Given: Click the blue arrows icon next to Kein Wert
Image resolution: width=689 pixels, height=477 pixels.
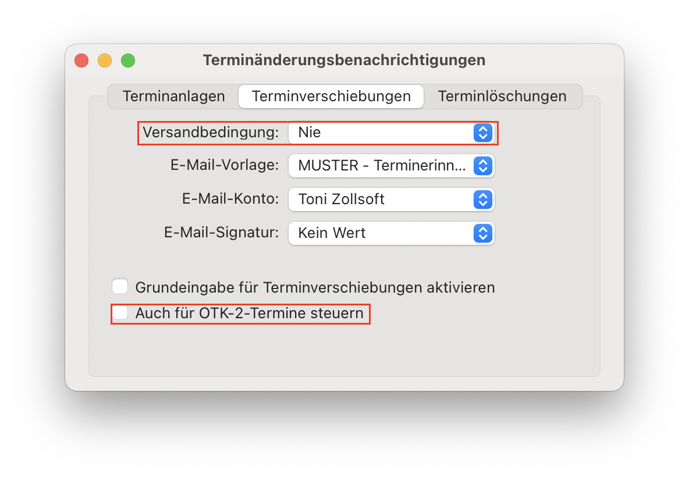Looking at the screenshot, I should point(482,233).
